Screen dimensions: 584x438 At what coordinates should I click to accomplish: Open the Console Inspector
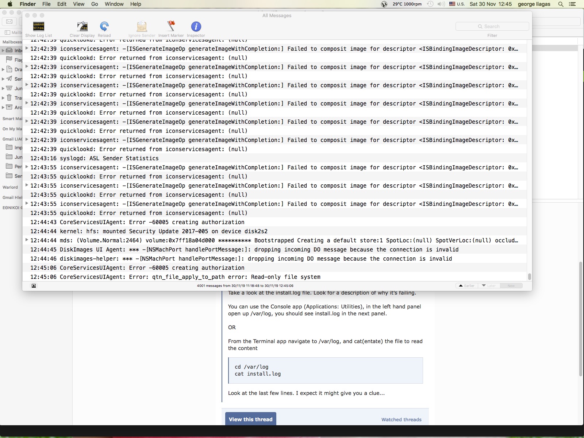196,26
